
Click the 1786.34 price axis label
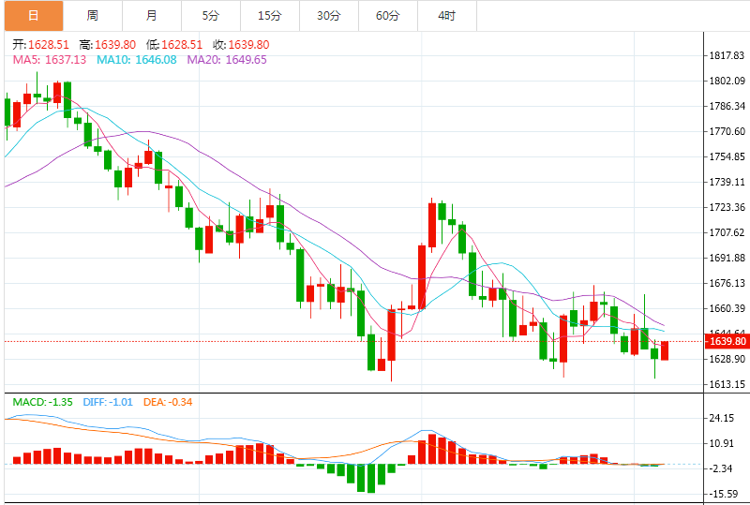tap(727, 106)
